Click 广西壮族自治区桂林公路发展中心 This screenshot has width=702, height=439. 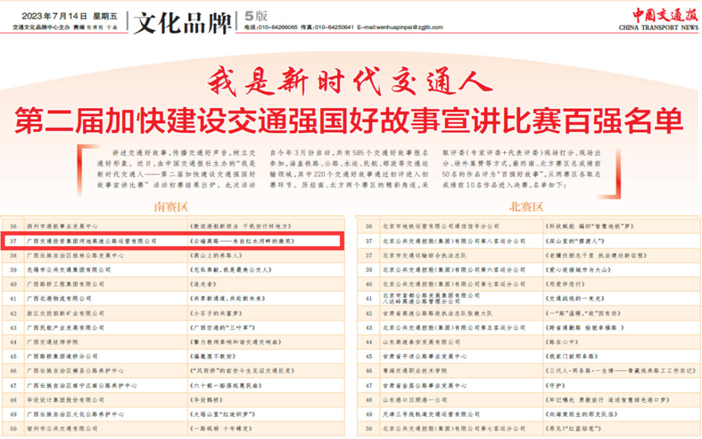(x=75, y=256)
